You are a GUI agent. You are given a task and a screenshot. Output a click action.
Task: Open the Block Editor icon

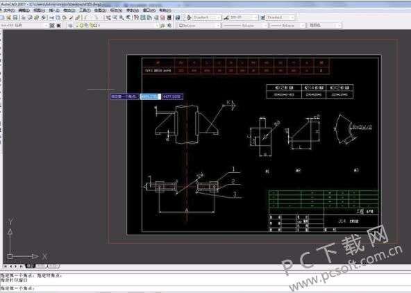[78, 17]
